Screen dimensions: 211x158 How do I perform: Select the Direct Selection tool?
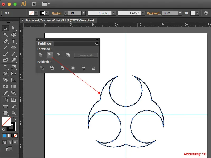point(13,28)
